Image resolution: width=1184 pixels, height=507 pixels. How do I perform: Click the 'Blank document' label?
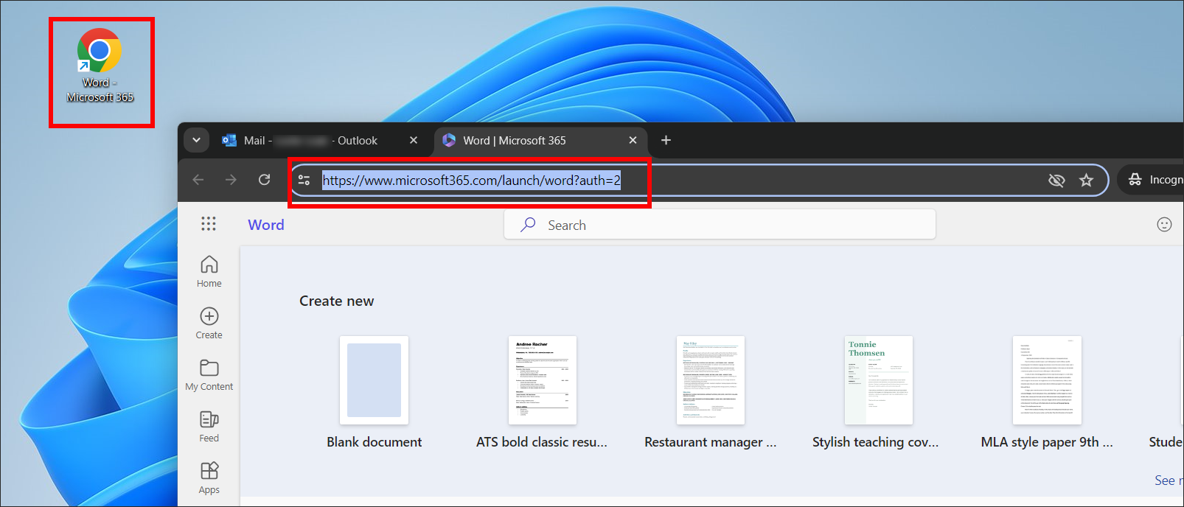[x=375, y=442]
